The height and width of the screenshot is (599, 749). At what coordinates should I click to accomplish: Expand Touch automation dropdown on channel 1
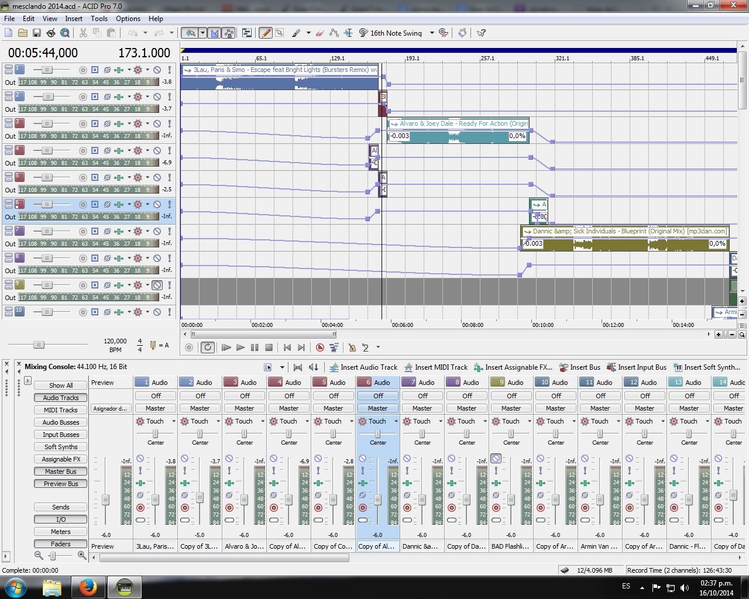pos(174,421)
